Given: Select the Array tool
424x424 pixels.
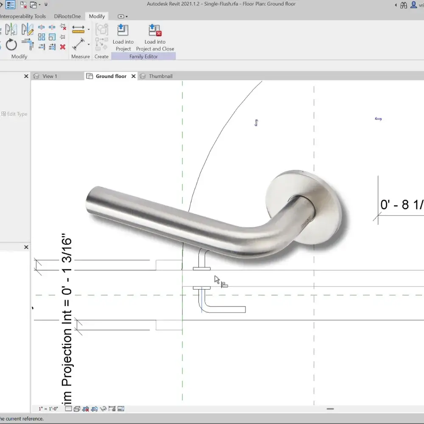Looking at the screenshot, I should [42, 36].
